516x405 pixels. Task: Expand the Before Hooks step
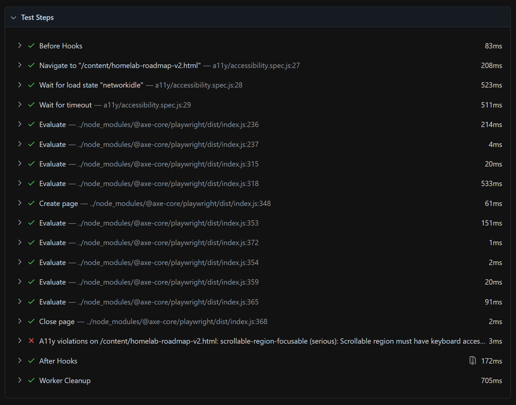20,45
